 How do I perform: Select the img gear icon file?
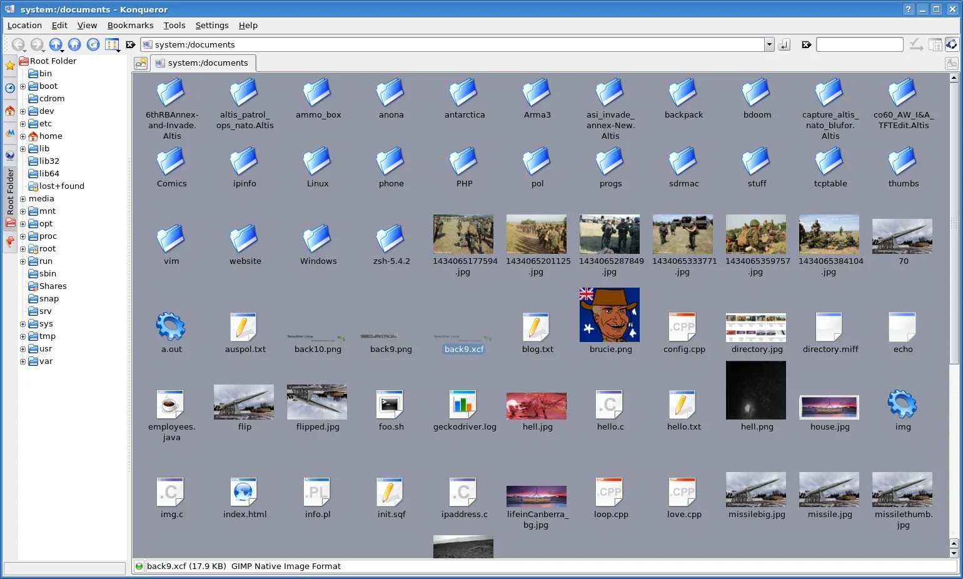coord(902,404)
